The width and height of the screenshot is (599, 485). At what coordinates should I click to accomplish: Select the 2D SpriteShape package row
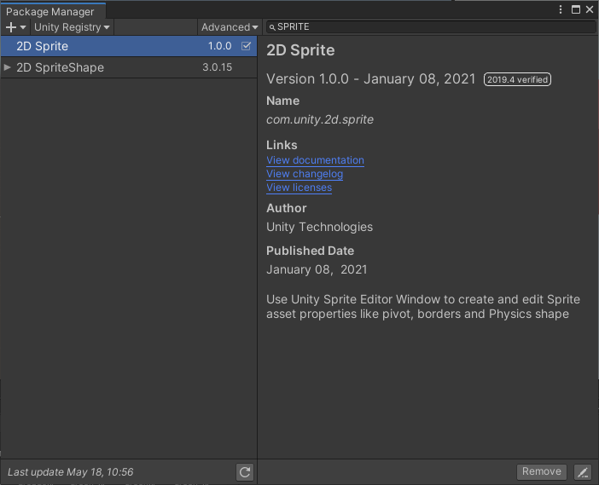point(129,67)
